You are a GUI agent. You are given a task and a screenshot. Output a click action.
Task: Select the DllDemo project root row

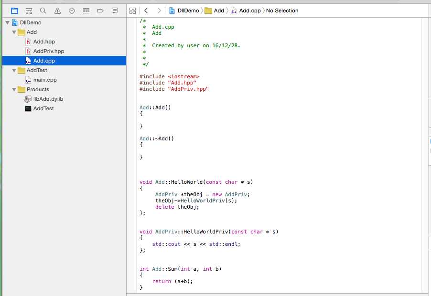pos(65,22)
